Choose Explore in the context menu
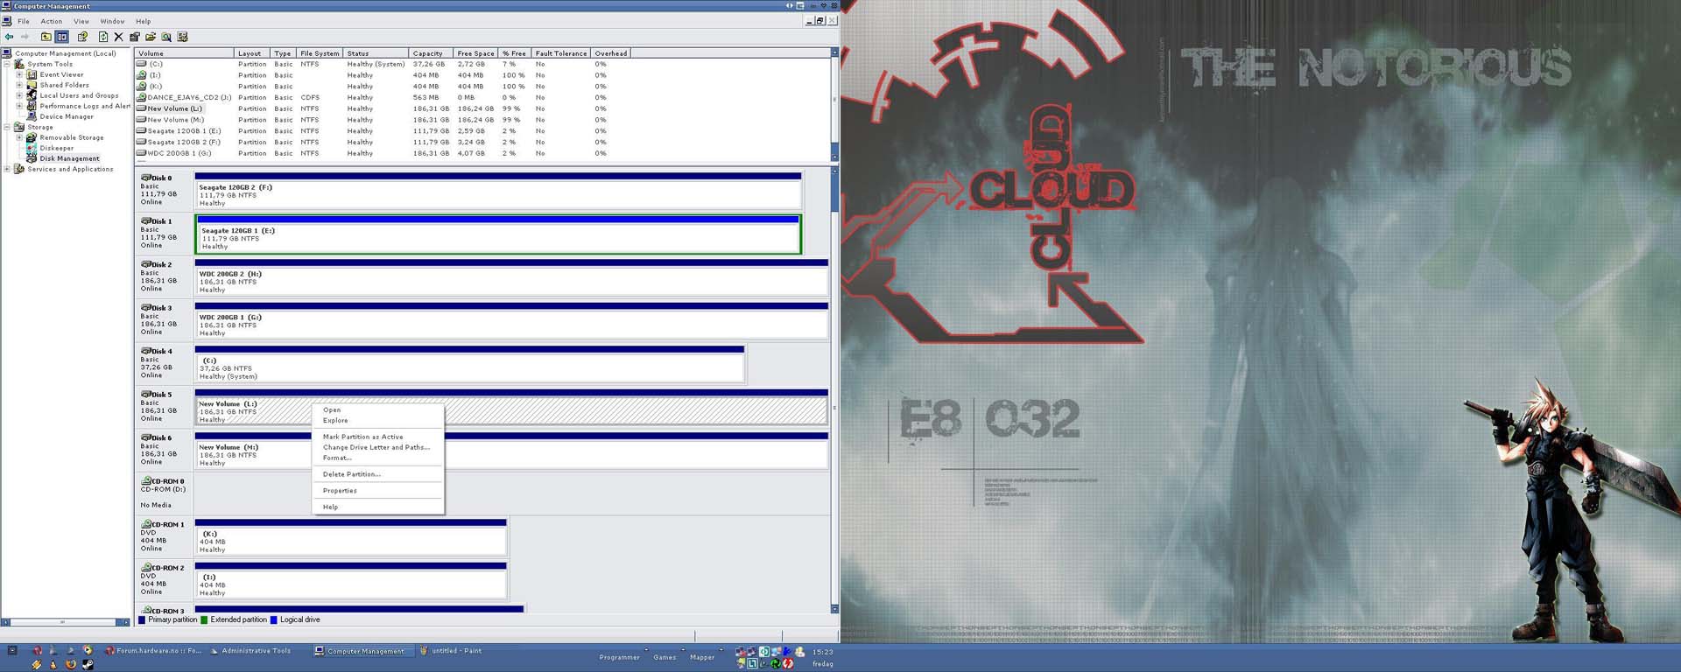This screenshot has width=1681, height=672. (x=377, y=420)
